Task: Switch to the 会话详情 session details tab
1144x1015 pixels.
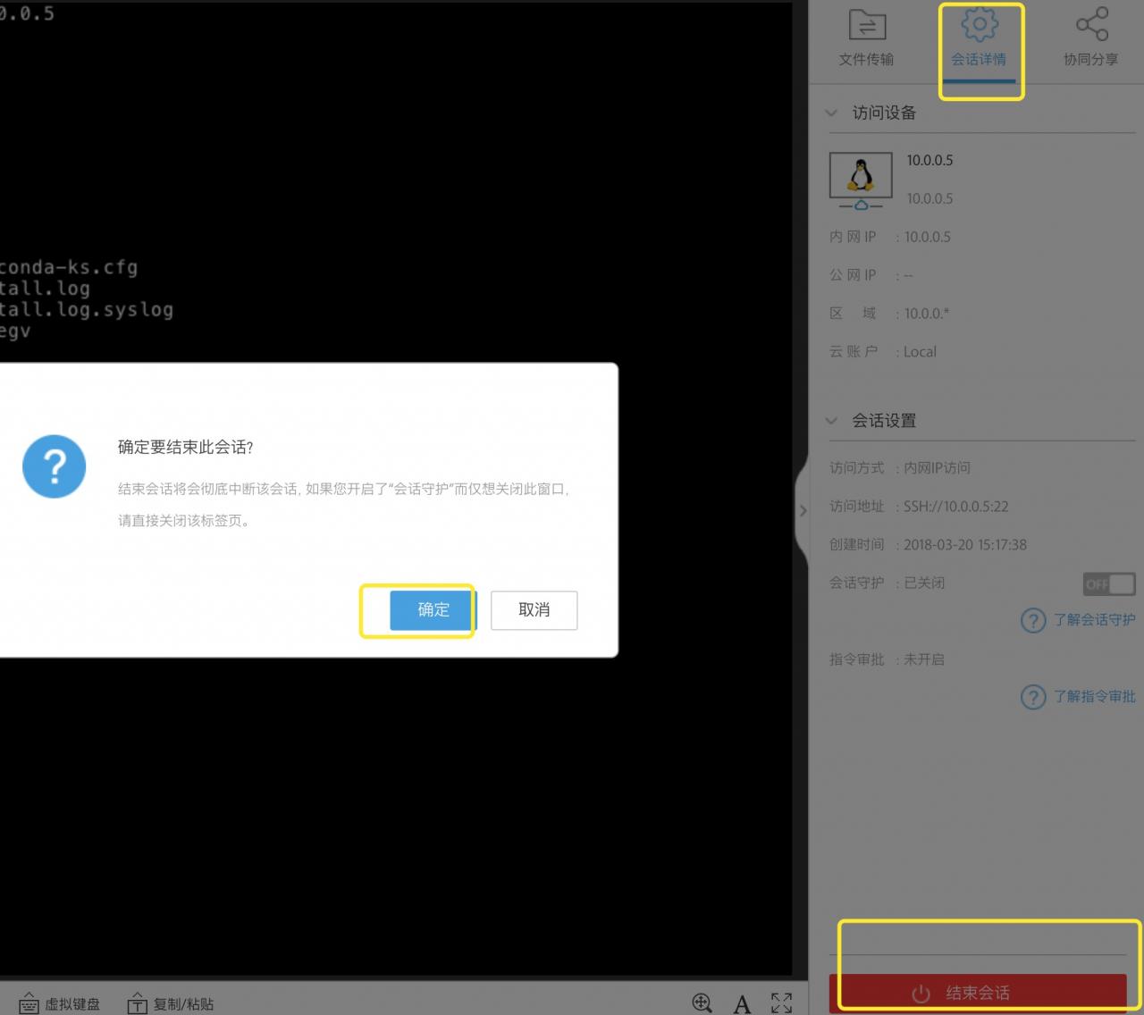Action: coord(979,38)
